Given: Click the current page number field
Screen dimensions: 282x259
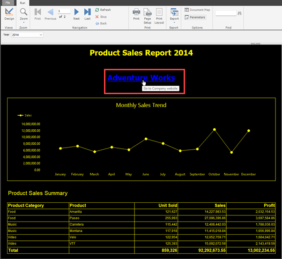Looking at the screenshot, I should [64, 11].
